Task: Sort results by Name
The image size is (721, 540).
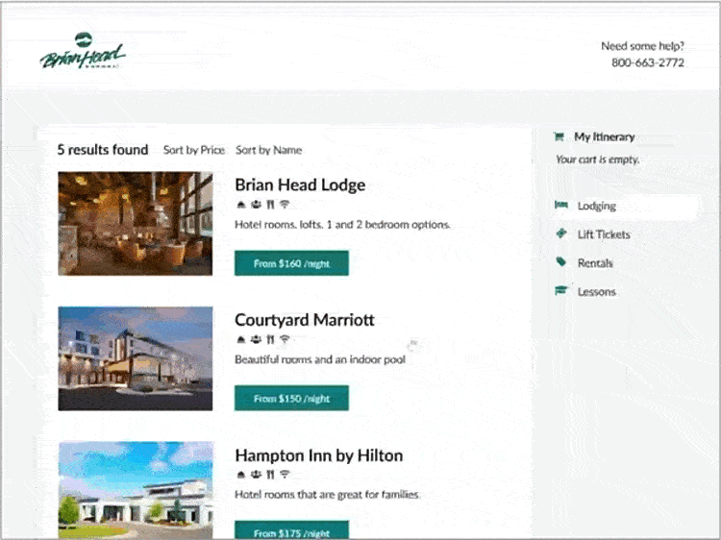Action: (268, 150)
